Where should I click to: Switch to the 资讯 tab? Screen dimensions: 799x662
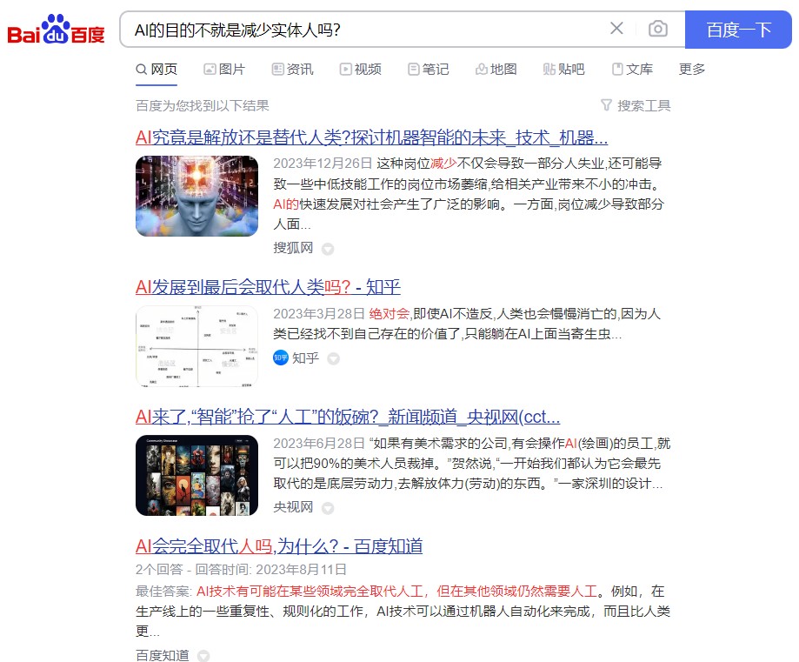click(x=292, y=70)
